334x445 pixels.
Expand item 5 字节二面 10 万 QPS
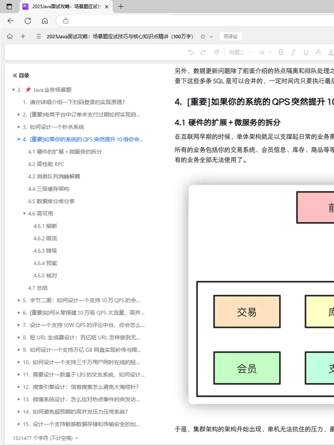pyautogui.click(x=19, y=300)
